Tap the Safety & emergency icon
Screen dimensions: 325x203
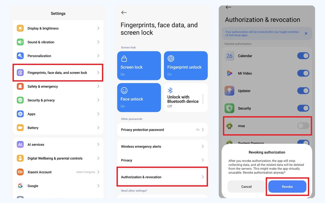[x=20, y=87]
